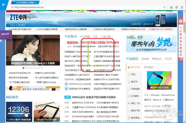Screen dimensions: 186x123
Task: Select the 相机·DV category icon
Action: tap(129, 103)
